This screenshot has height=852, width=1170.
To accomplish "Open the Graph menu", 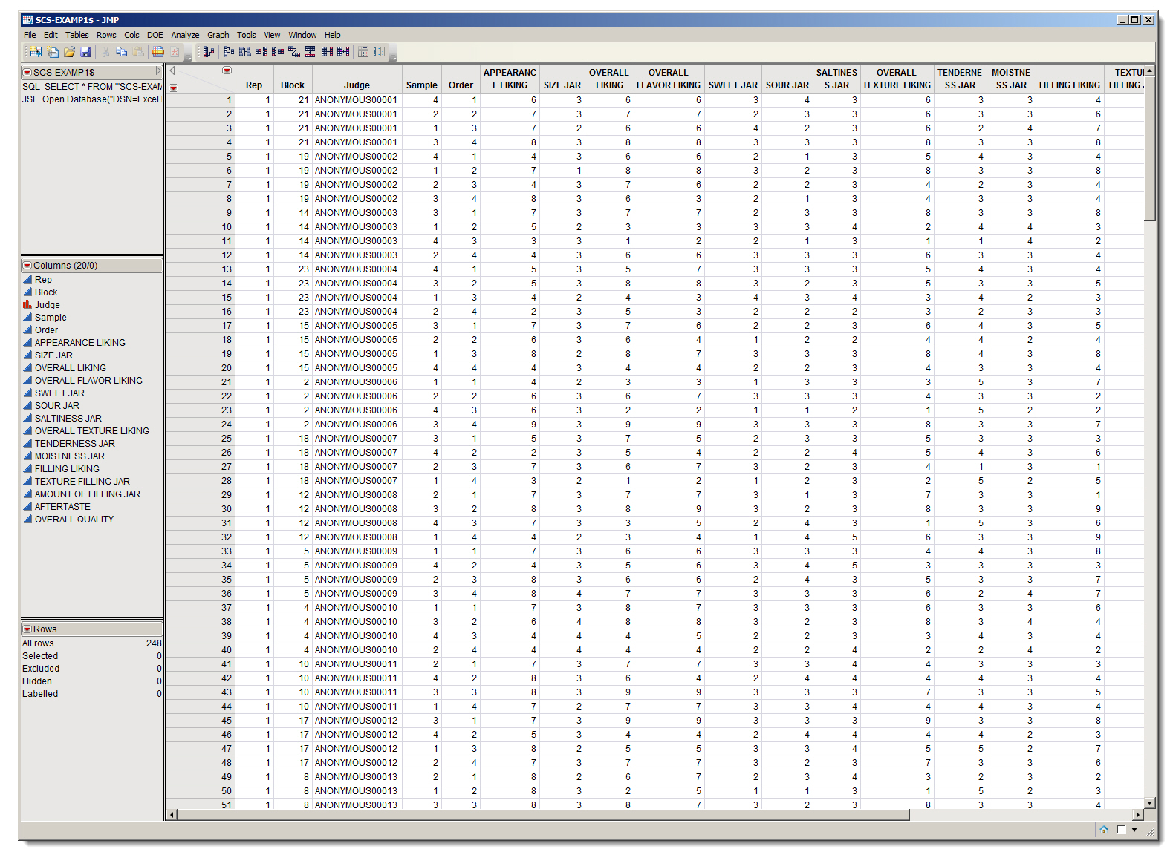I will [218, 35].
